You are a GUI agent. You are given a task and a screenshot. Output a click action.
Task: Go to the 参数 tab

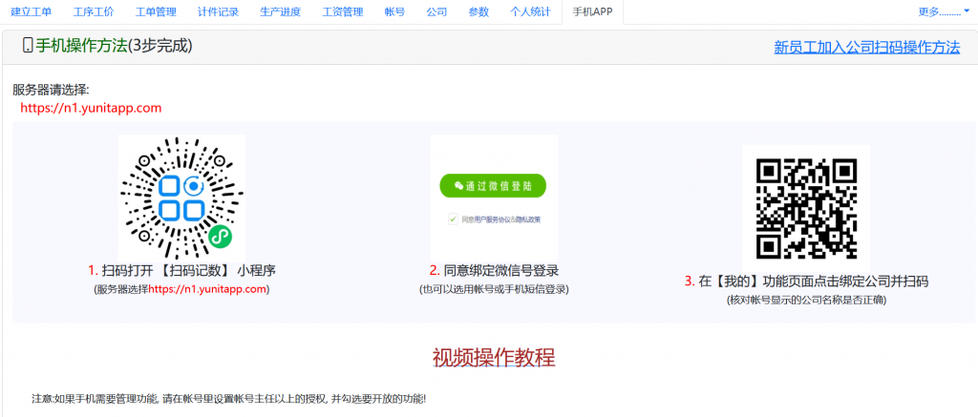point(478,11)
